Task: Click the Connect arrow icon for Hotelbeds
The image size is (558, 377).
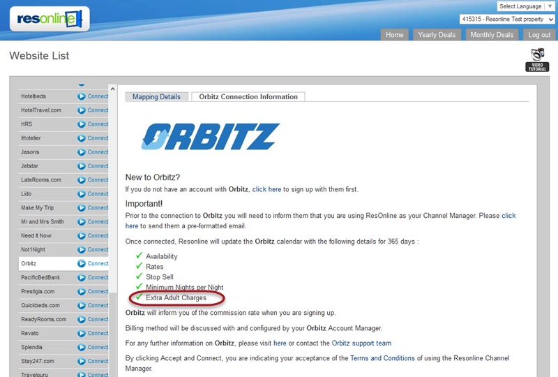Action: pyautogui.click(x=82, y=96)
